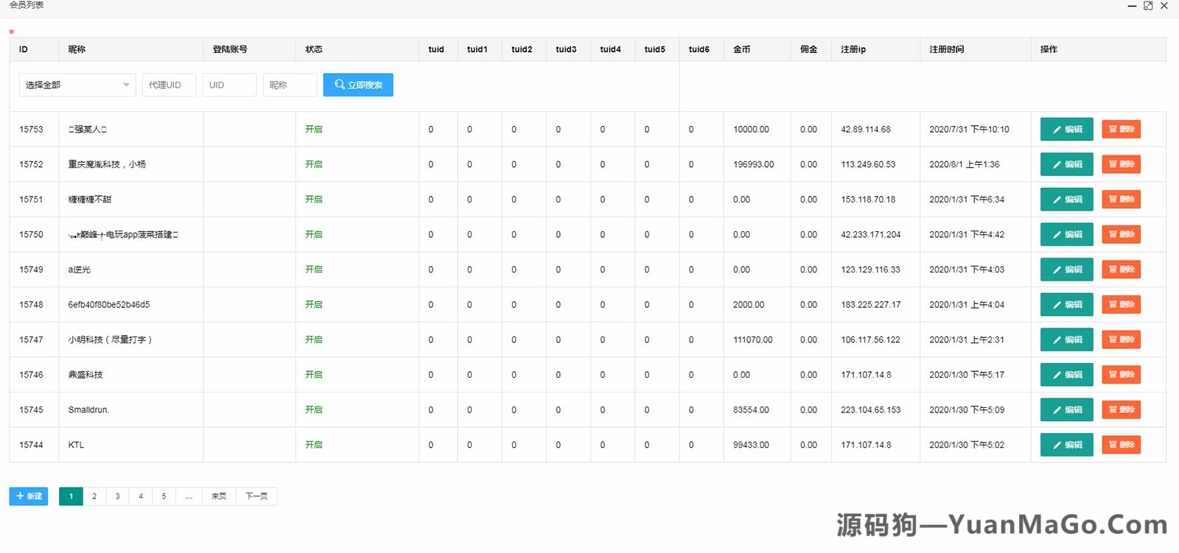Open the Select All status dropdown
Image resolution: width=1179 pixels, height=553 pixels.
pyautogui.click(x=77, y=85)
